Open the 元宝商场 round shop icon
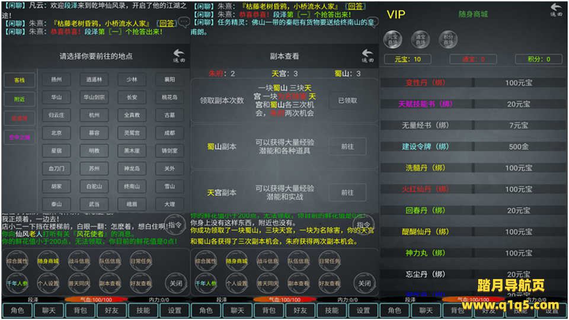 [x=392, y=39]
